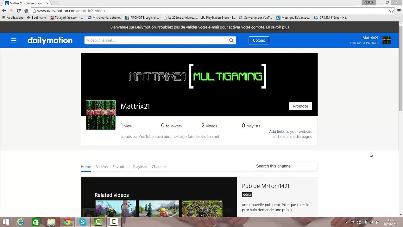Click the 1 view count
Viewport: 403px width, 227px height.
click(126, 126)
